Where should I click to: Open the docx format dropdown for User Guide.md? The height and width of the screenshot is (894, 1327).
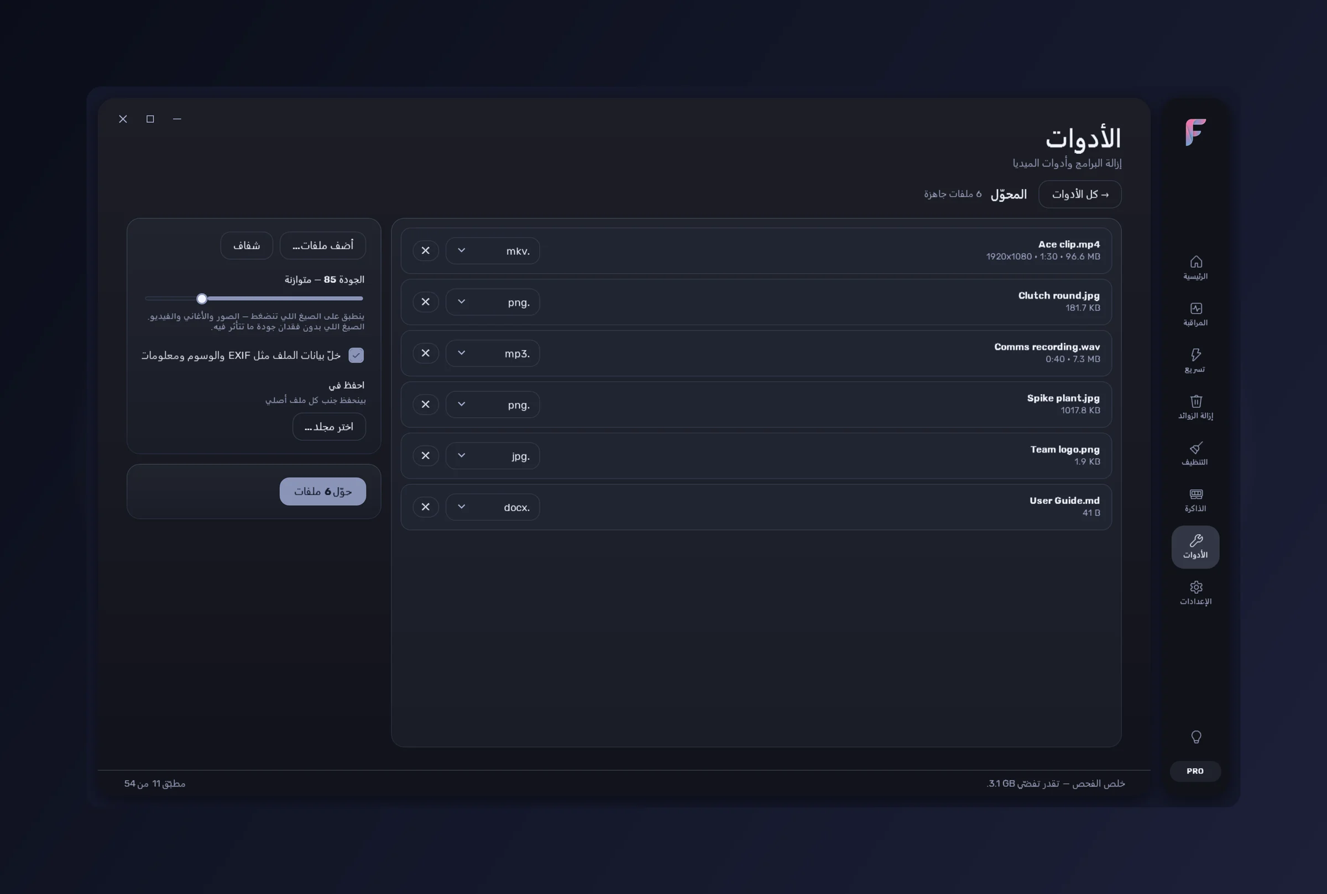coord(492,507)
